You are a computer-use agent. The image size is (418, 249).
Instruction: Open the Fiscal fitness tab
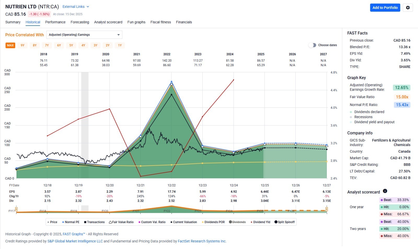tap(160, 22)
